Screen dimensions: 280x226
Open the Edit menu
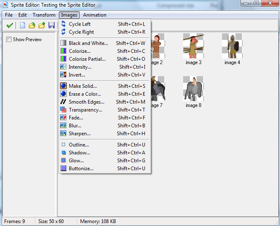pos(23,15)
